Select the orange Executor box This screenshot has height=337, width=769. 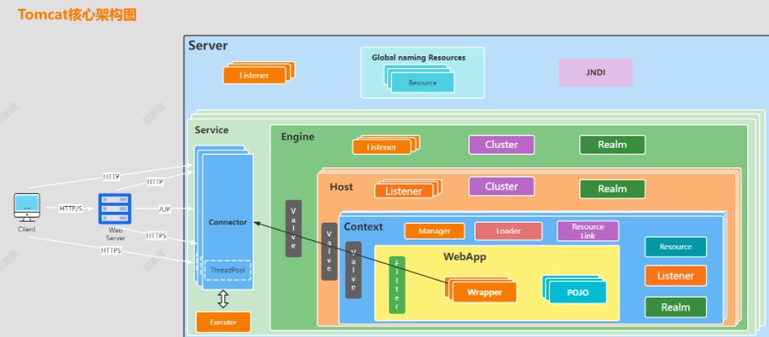(223, 322)
